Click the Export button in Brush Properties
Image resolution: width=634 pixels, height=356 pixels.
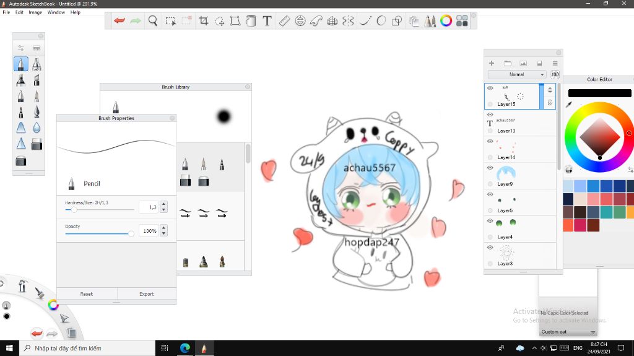[x=147, y=294]
